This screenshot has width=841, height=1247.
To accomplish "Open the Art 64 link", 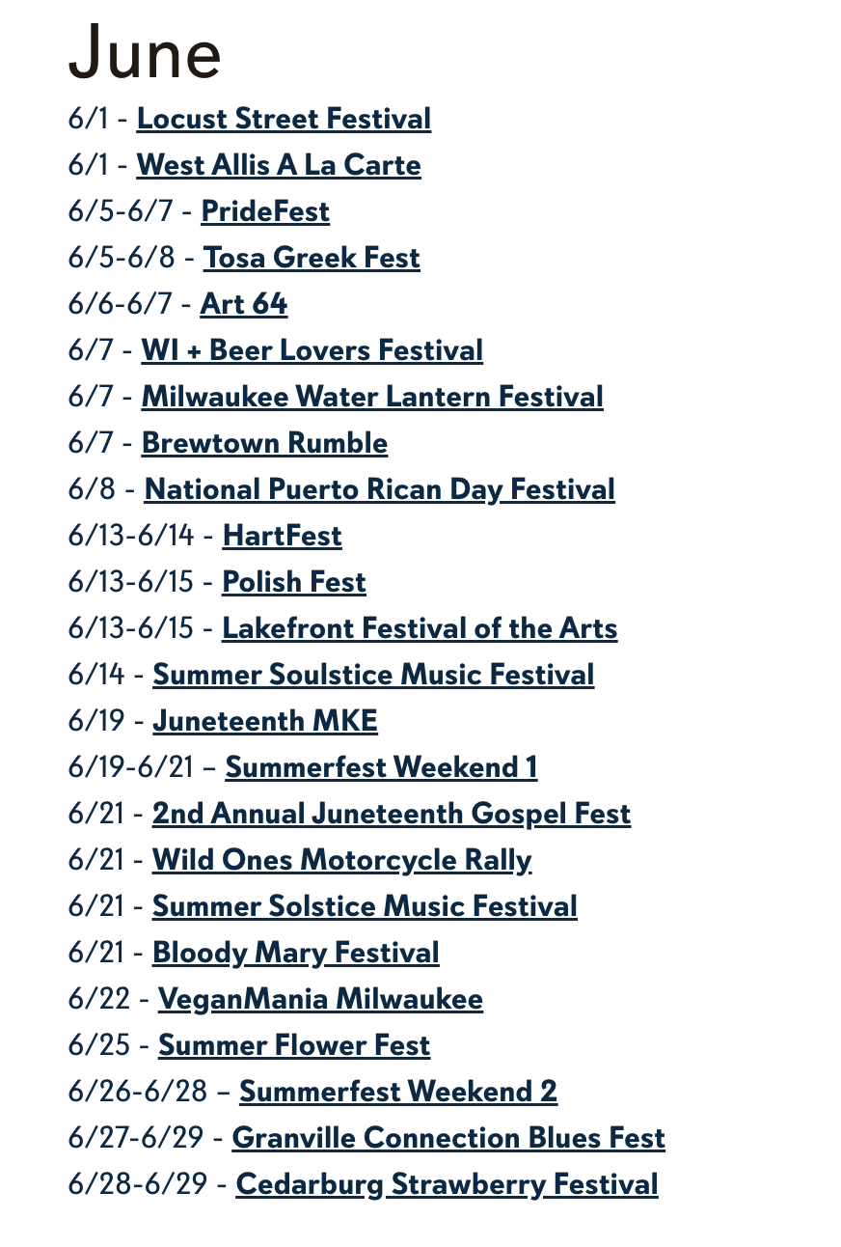I will point(244,305).
